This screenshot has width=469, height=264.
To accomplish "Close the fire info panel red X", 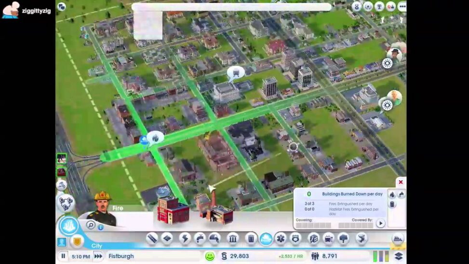I will click(x=401, y=182).
